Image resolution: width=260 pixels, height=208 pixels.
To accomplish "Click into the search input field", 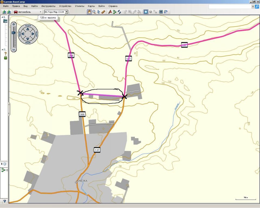I will 230,6.
